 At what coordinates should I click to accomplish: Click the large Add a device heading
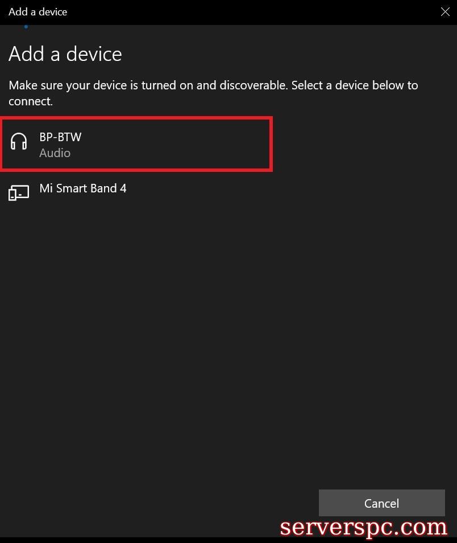(65, 54)
